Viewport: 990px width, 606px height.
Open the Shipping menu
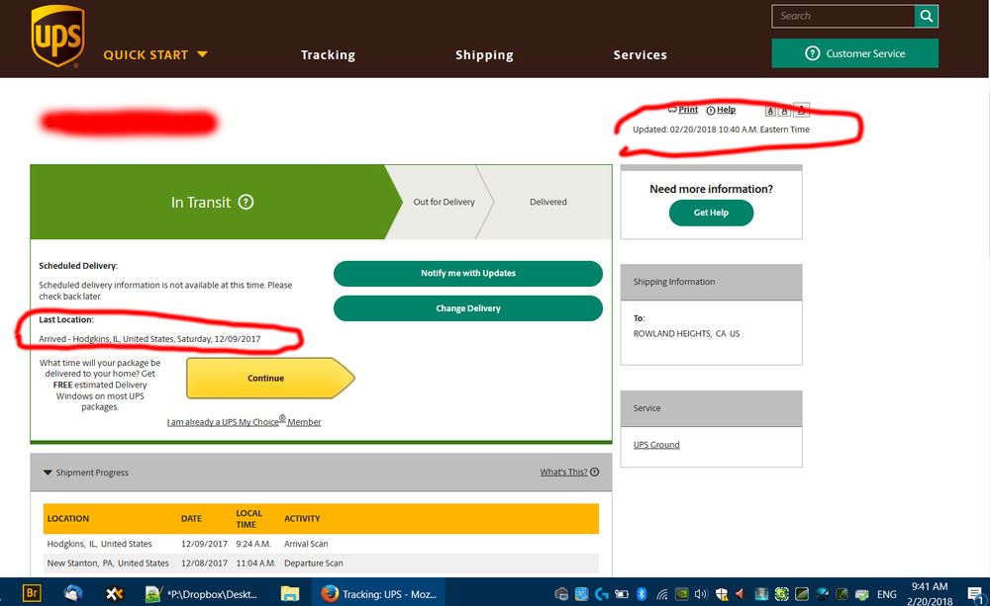click(x=484, y=55)
